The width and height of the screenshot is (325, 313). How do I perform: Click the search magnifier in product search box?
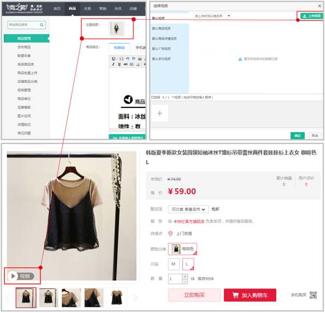(42, 25)
